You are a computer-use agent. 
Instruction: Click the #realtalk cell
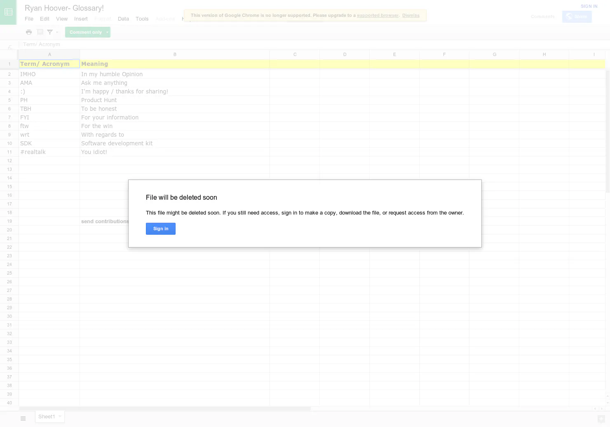point(49,152)
